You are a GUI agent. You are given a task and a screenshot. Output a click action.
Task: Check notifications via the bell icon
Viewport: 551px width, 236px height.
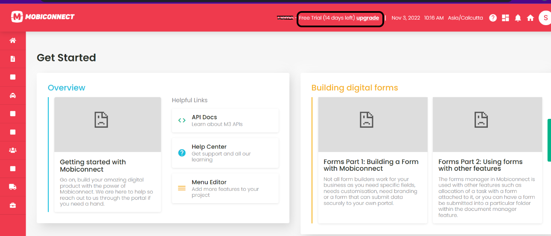pyautogui.click(x=518, y=18)
